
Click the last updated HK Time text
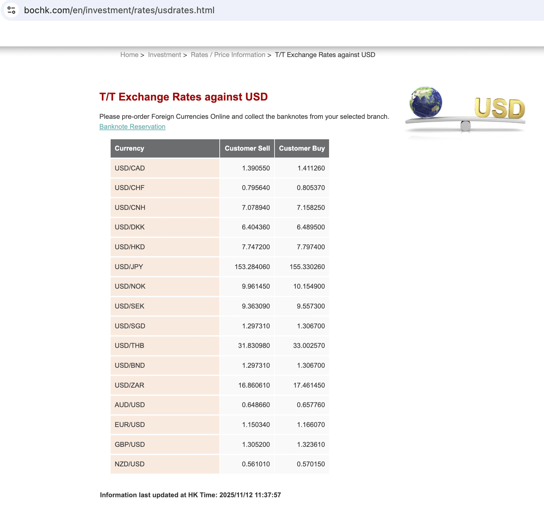click(190, 495)
